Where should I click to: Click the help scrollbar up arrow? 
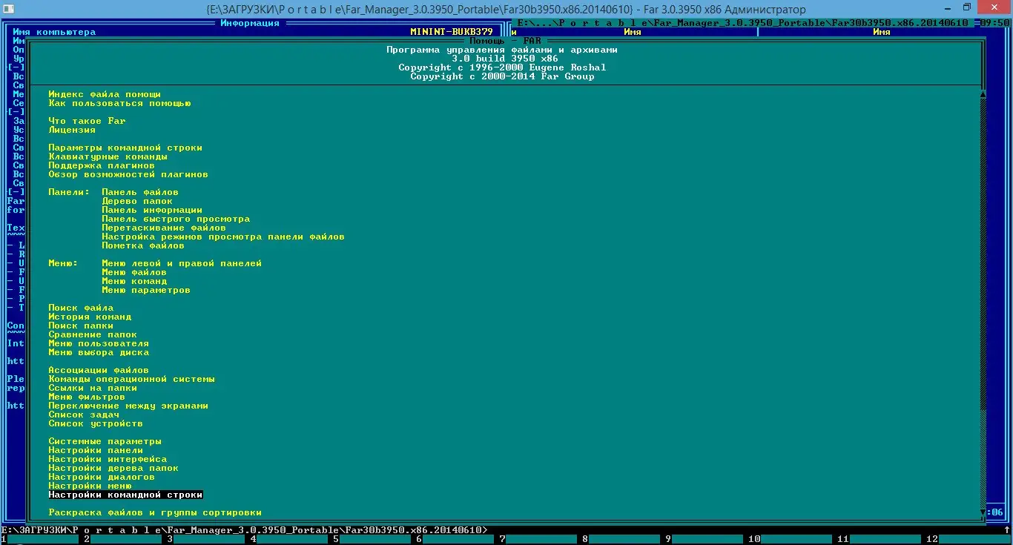(x=983, y=94)
